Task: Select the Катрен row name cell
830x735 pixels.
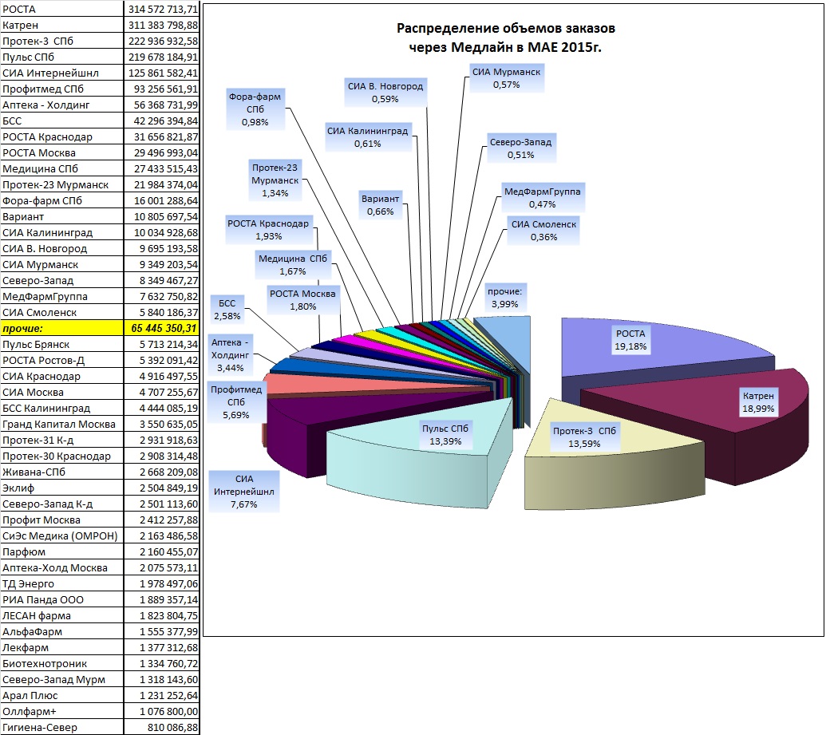Action: pyautogui.click(x=62, y=25)
